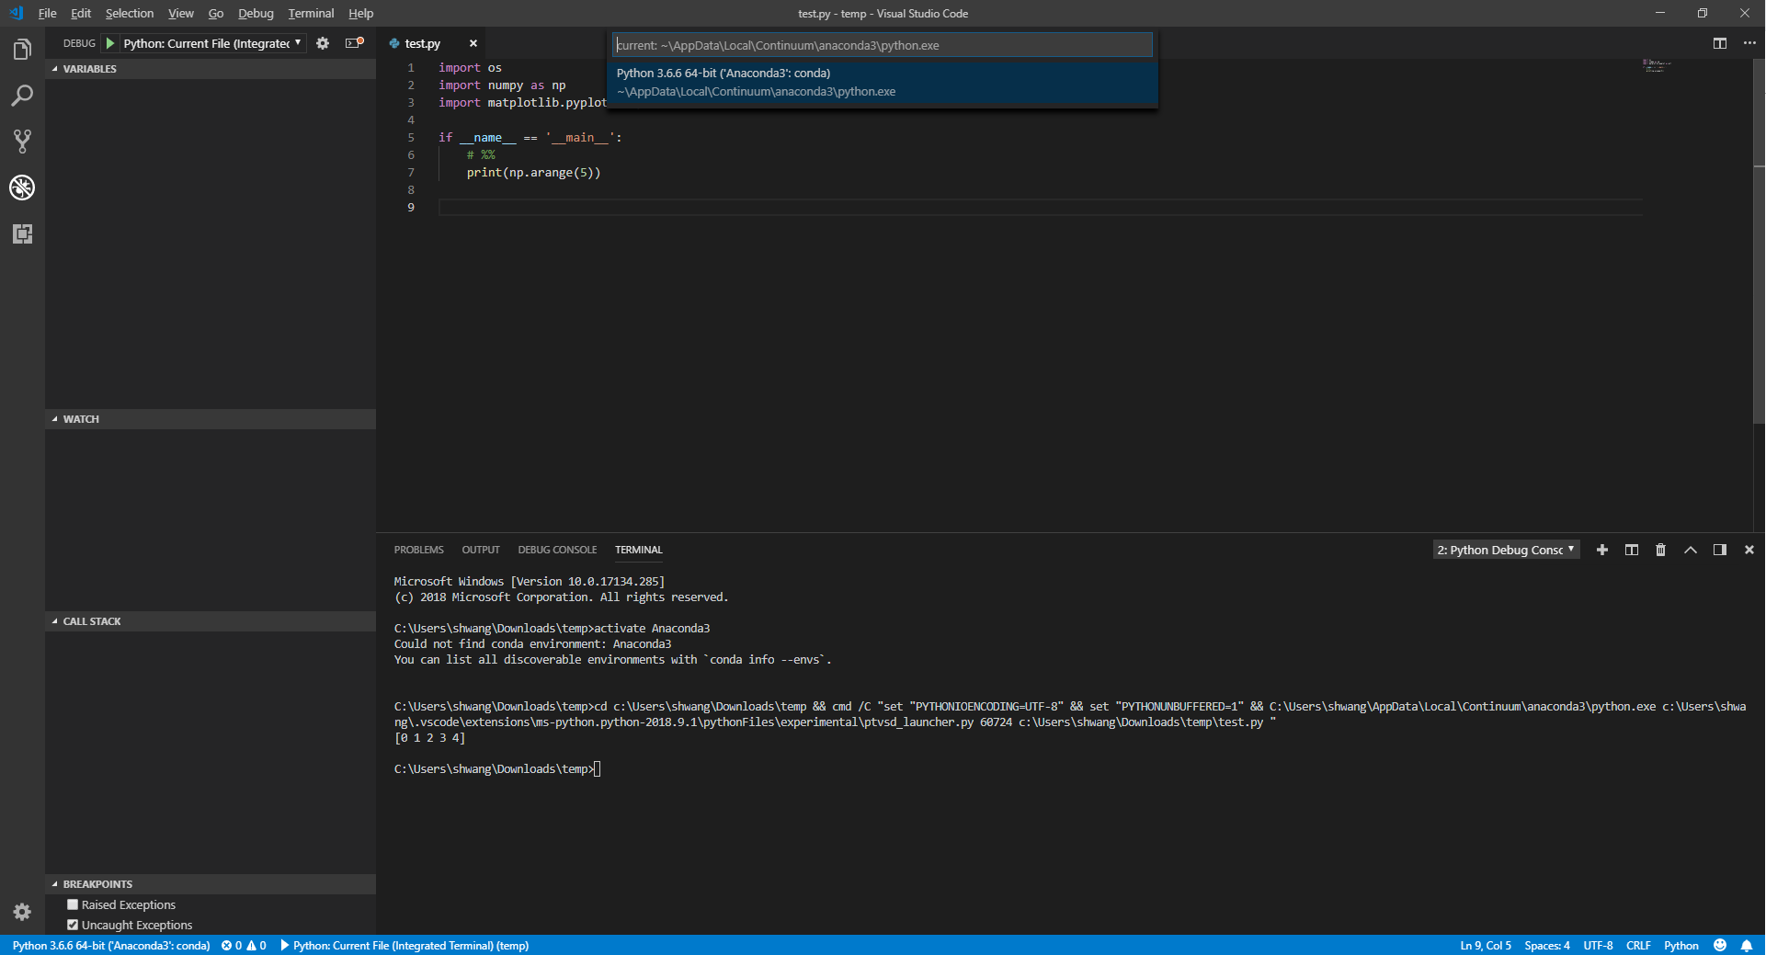
Task: Open editor More Actions ellipsis
Action: pos(1749,43)
